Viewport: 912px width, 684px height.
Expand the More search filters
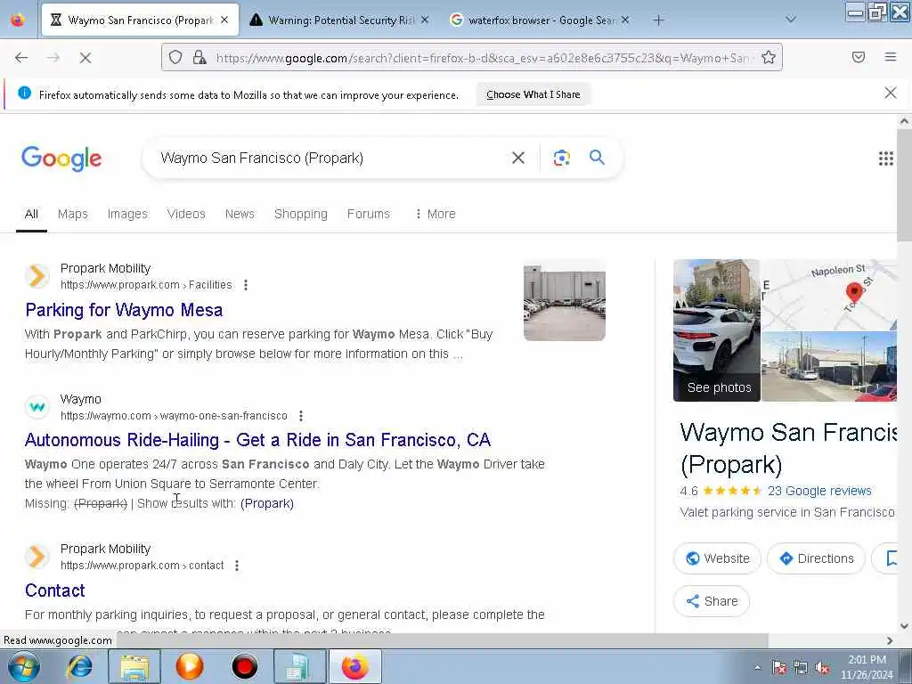(435, 214)
